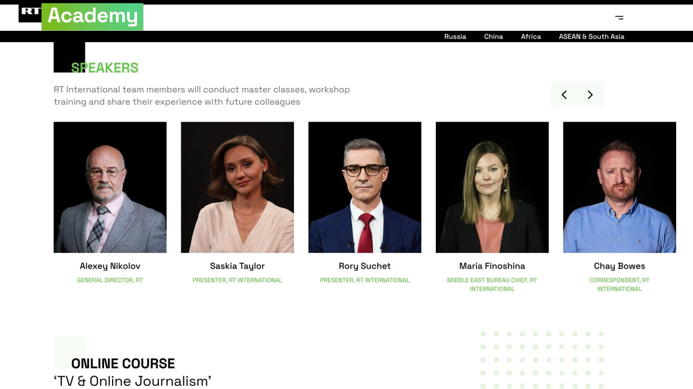Screen dimensions: 693x389
Task: Click the Chay Bowes name label
Action: 619,266
